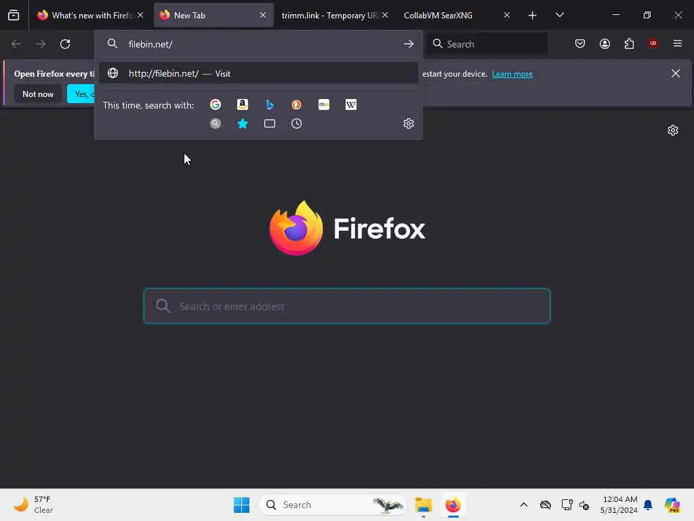Screen dimensions: 694x521
Task: Click the toolbar Search box
Action: click(x=487, y=44)
